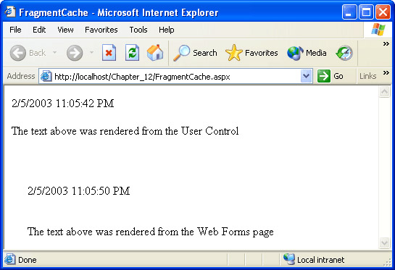Open the Address bar URL dropdown
This screenshot has width=395, height=270.
307,76
